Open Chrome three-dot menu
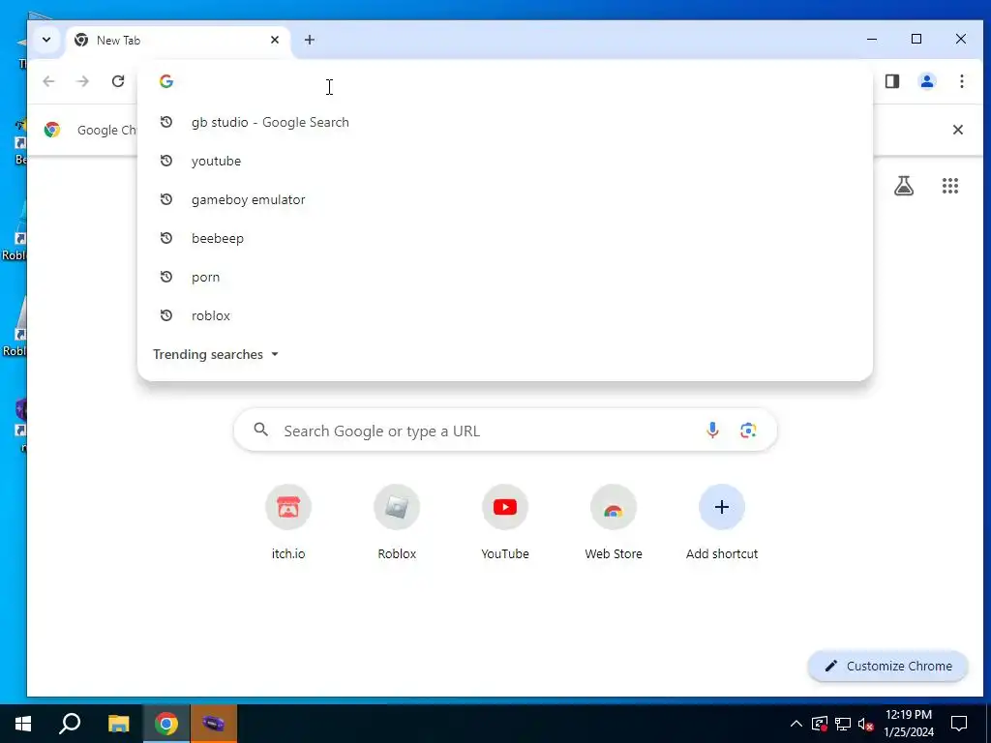The image size is (991, 743). [x=961, y=81]
